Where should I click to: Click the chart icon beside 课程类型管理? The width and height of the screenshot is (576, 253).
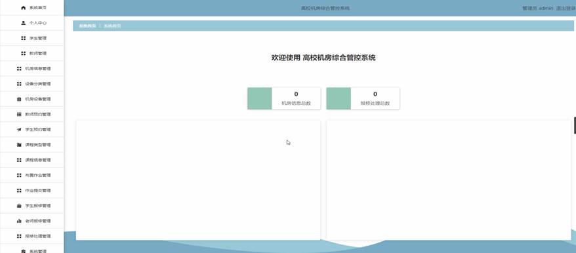coord(19,145)
